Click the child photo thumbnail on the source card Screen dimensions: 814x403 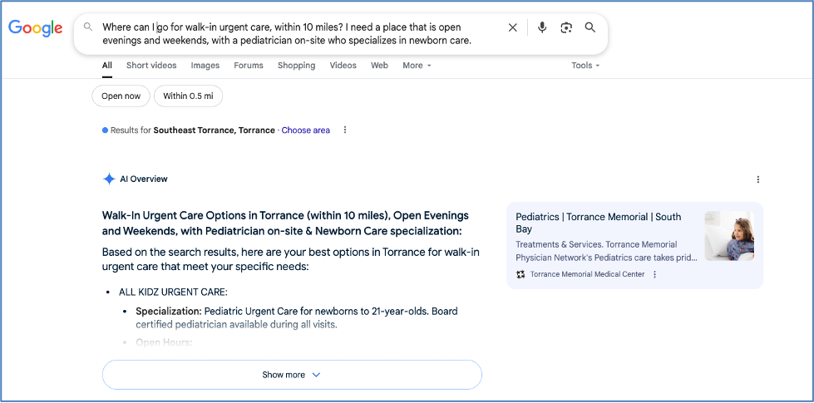729,235
